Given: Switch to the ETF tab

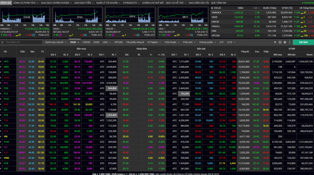Looking at the screenshot, I should [x=222, y=42].
